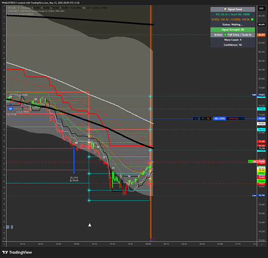Click the white triangle marker below the chart
Viewport: 268px width, 258px height.
coord(90,225)
